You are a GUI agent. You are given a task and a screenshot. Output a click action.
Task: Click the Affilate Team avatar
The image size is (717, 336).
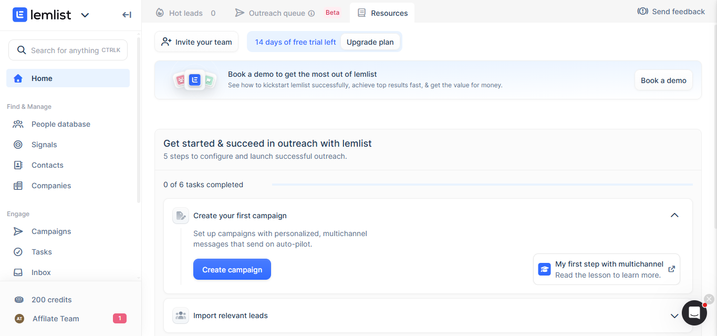[19, 319]
